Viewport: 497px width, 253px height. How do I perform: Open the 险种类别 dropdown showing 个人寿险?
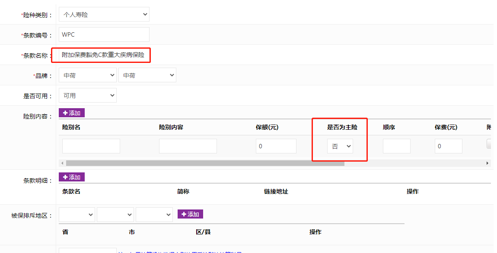[x=104, y=15]
